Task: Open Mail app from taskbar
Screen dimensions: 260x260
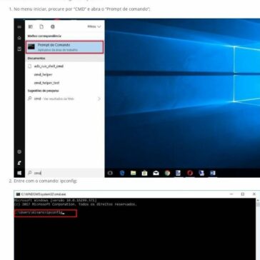Action: 156,173
